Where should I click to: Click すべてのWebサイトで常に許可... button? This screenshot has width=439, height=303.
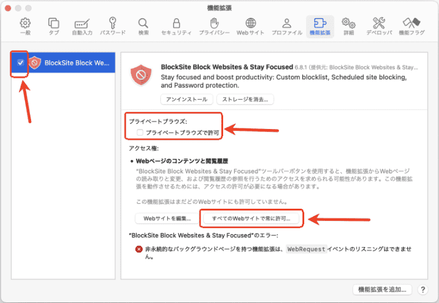pos(251,218)
